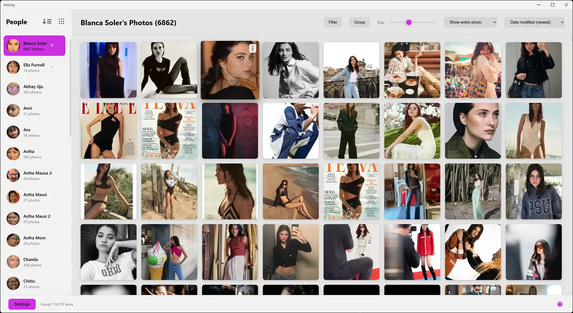Open the three-dot menu on the close-up photo

[x=252, y=48]
